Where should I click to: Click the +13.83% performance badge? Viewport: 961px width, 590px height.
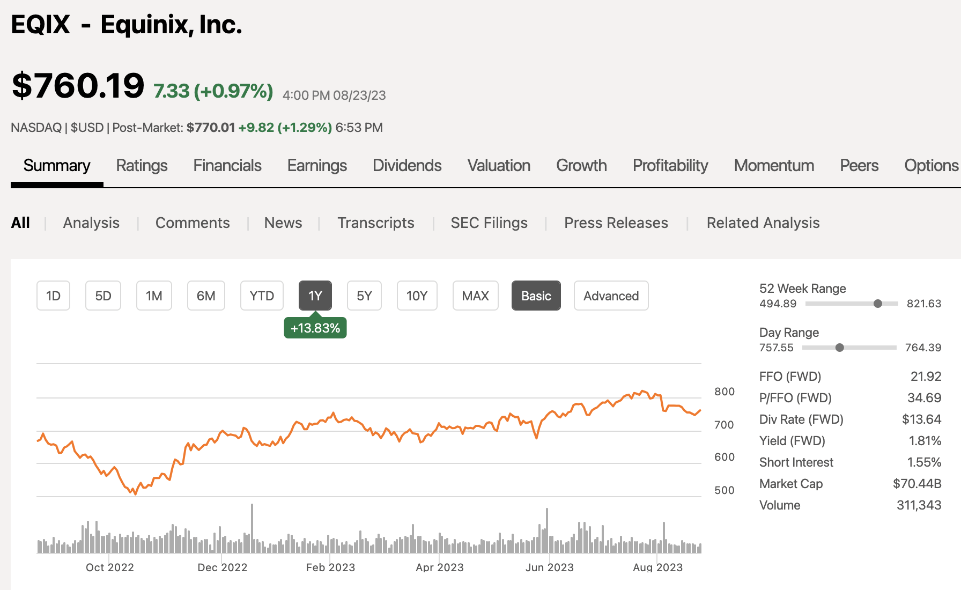point(315,328)
